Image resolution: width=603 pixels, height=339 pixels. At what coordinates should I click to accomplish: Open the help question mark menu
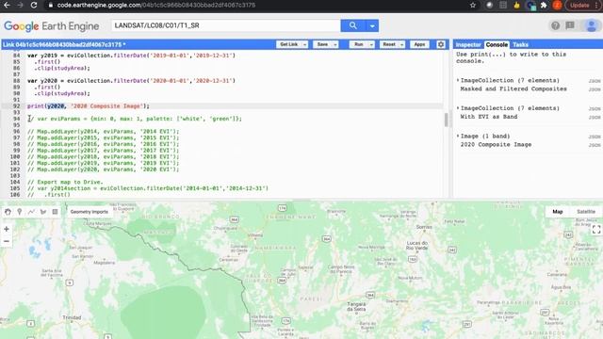555,25
